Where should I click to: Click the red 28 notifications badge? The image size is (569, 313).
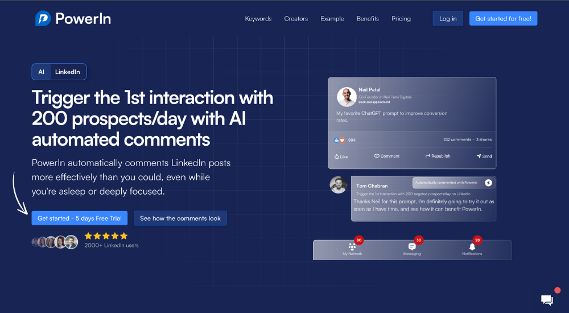tap(477, 240)
